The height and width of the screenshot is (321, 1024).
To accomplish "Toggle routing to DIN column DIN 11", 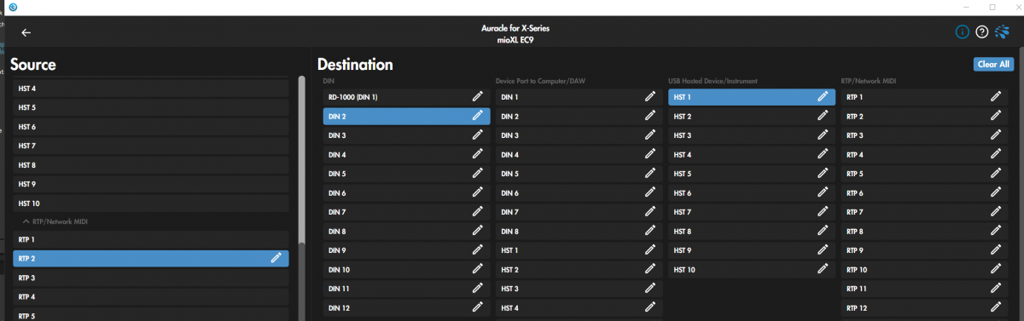I will click(406, 289).
